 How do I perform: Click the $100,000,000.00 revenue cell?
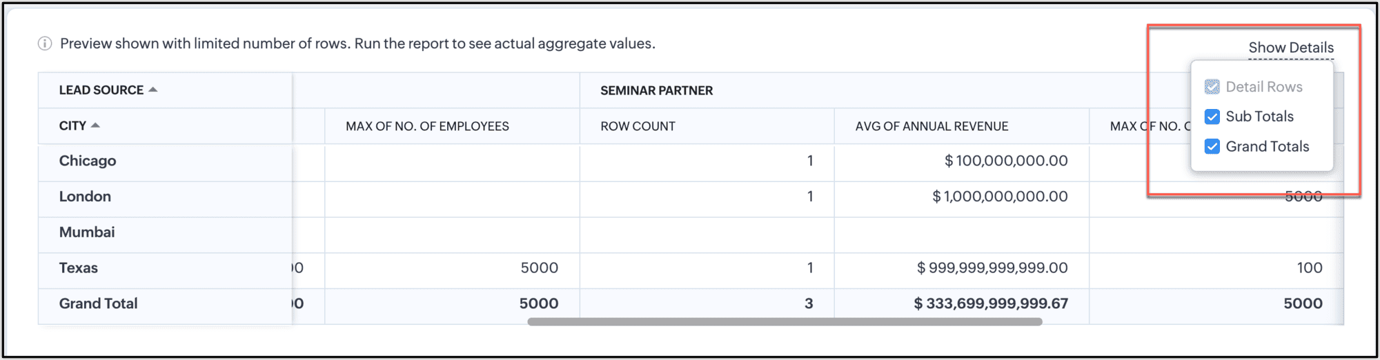(1005, 161)
